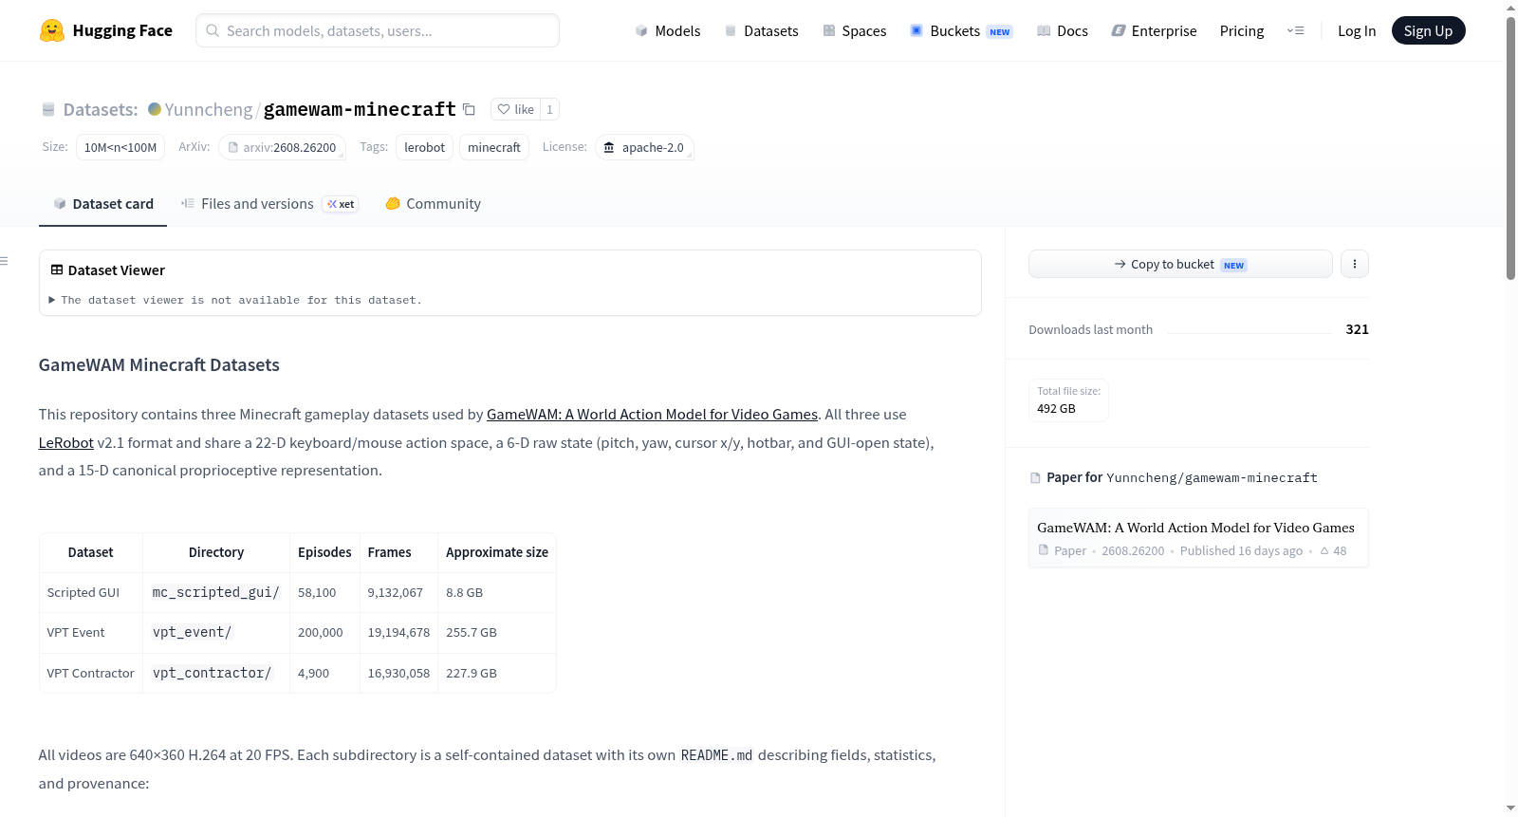Click the VPT Event dataset cell
1518x817 pixels.
pos(91,632)
